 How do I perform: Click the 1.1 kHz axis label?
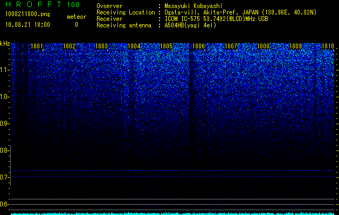[4, 70]
